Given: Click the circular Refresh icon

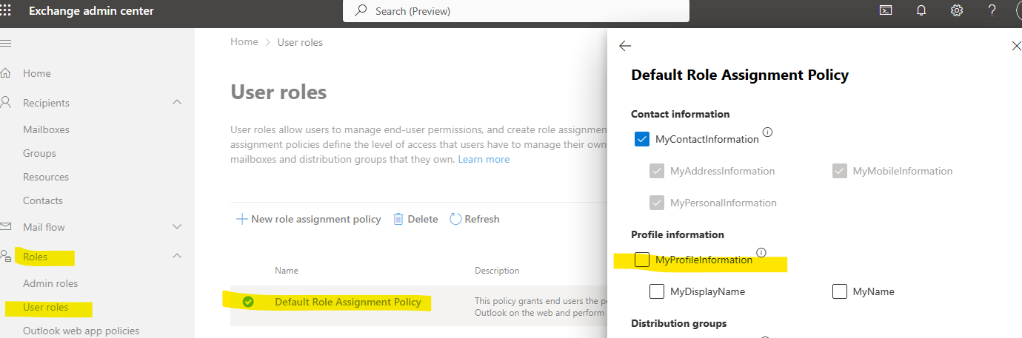Looking at the screenshot, I should click(x=455, y=219).
